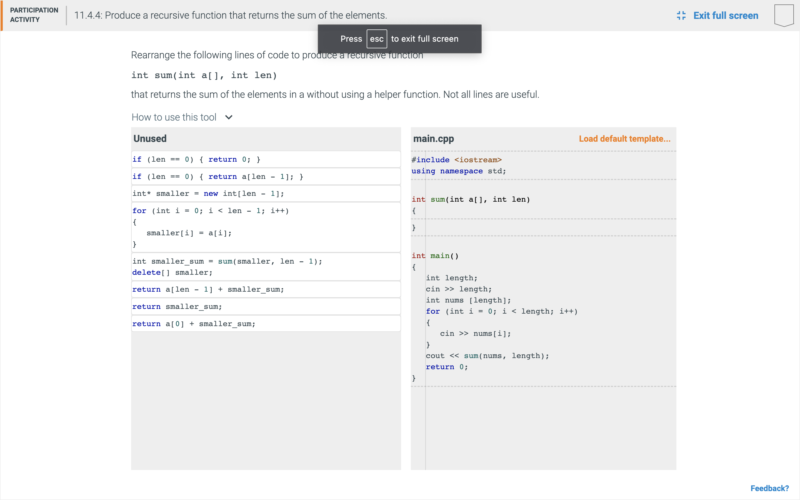The width and height of the screenshot is (800, 500).
Task: Click the exit full screen collapse icon
Action: tap(682, 15)
